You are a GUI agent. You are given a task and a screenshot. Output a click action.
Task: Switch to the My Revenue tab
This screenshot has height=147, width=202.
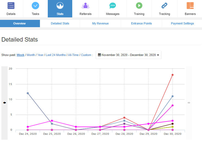click(x=100, y=24)
